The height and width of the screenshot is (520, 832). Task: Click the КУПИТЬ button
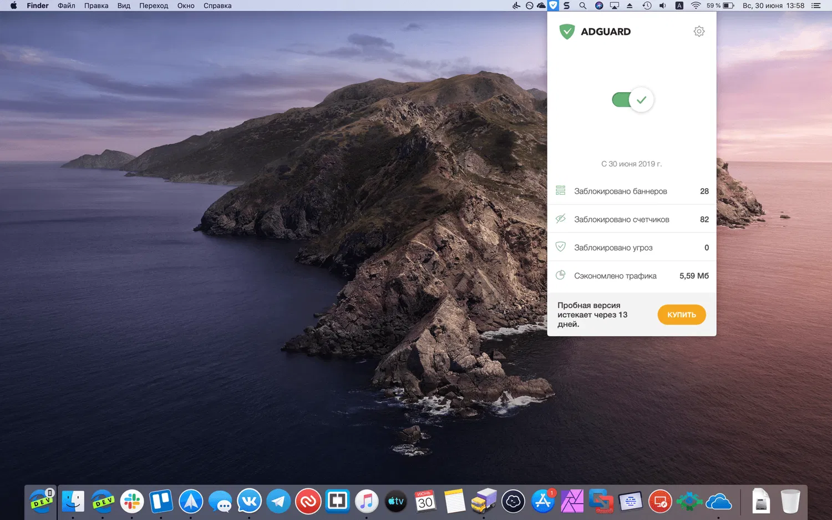682,315
